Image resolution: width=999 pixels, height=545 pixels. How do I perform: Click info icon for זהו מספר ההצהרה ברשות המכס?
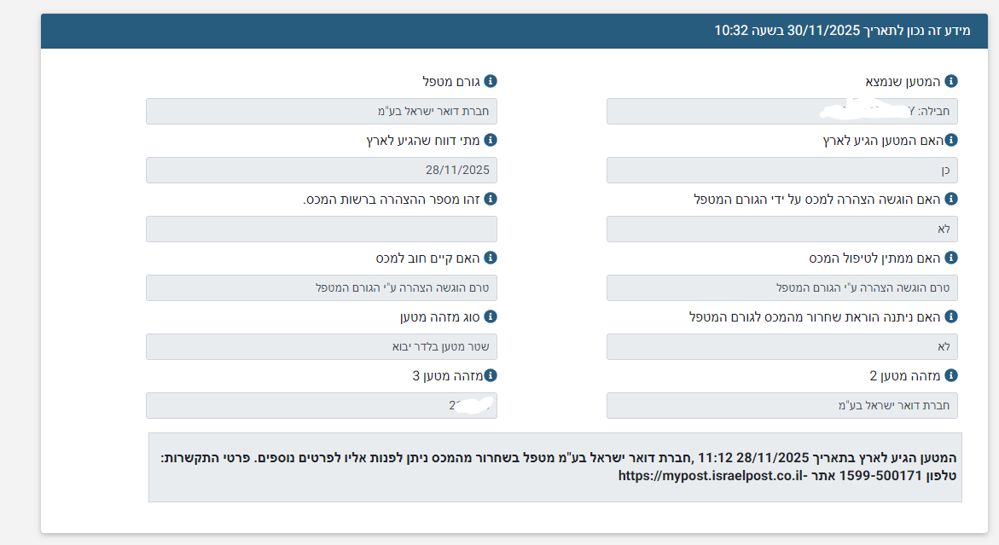click(491, 199)
